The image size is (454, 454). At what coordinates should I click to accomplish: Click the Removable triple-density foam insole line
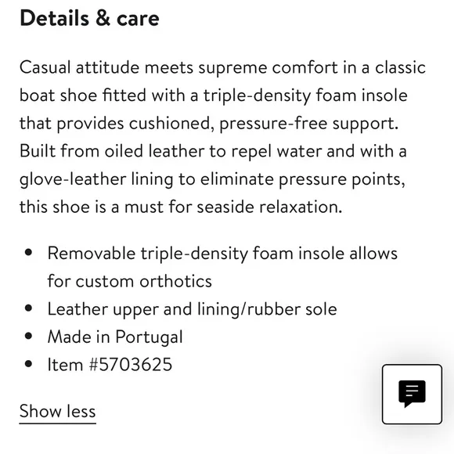click(x=222, y=254)
